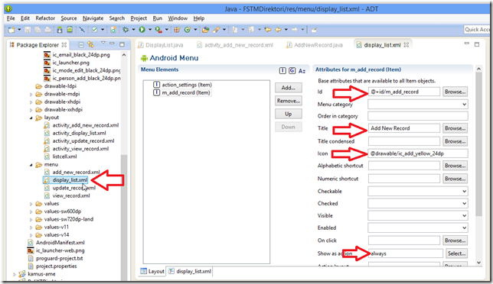Click the New Java Package icon
493x284 pixels.
[177, 30]
